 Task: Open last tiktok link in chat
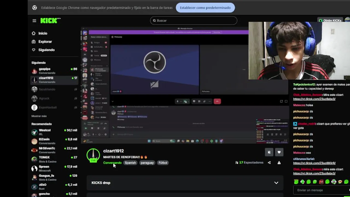click(314, 173)
